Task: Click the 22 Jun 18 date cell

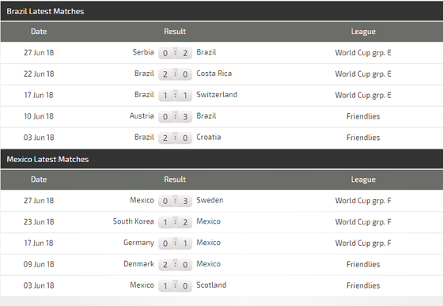Action: (x=39, y=74)
